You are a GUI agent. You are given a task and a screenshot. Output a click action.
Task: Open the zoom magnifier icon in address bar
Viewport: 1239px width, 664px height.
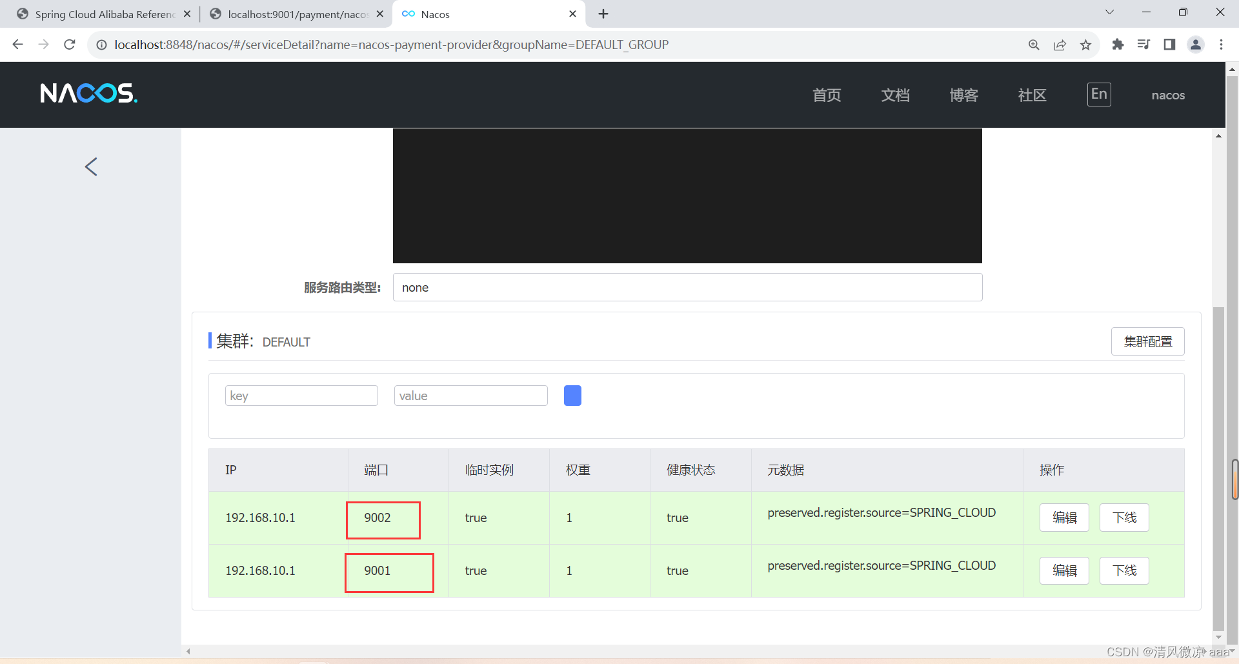pos(1034,45)
